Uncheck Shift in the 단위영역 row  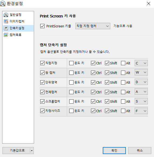(107, 82)
